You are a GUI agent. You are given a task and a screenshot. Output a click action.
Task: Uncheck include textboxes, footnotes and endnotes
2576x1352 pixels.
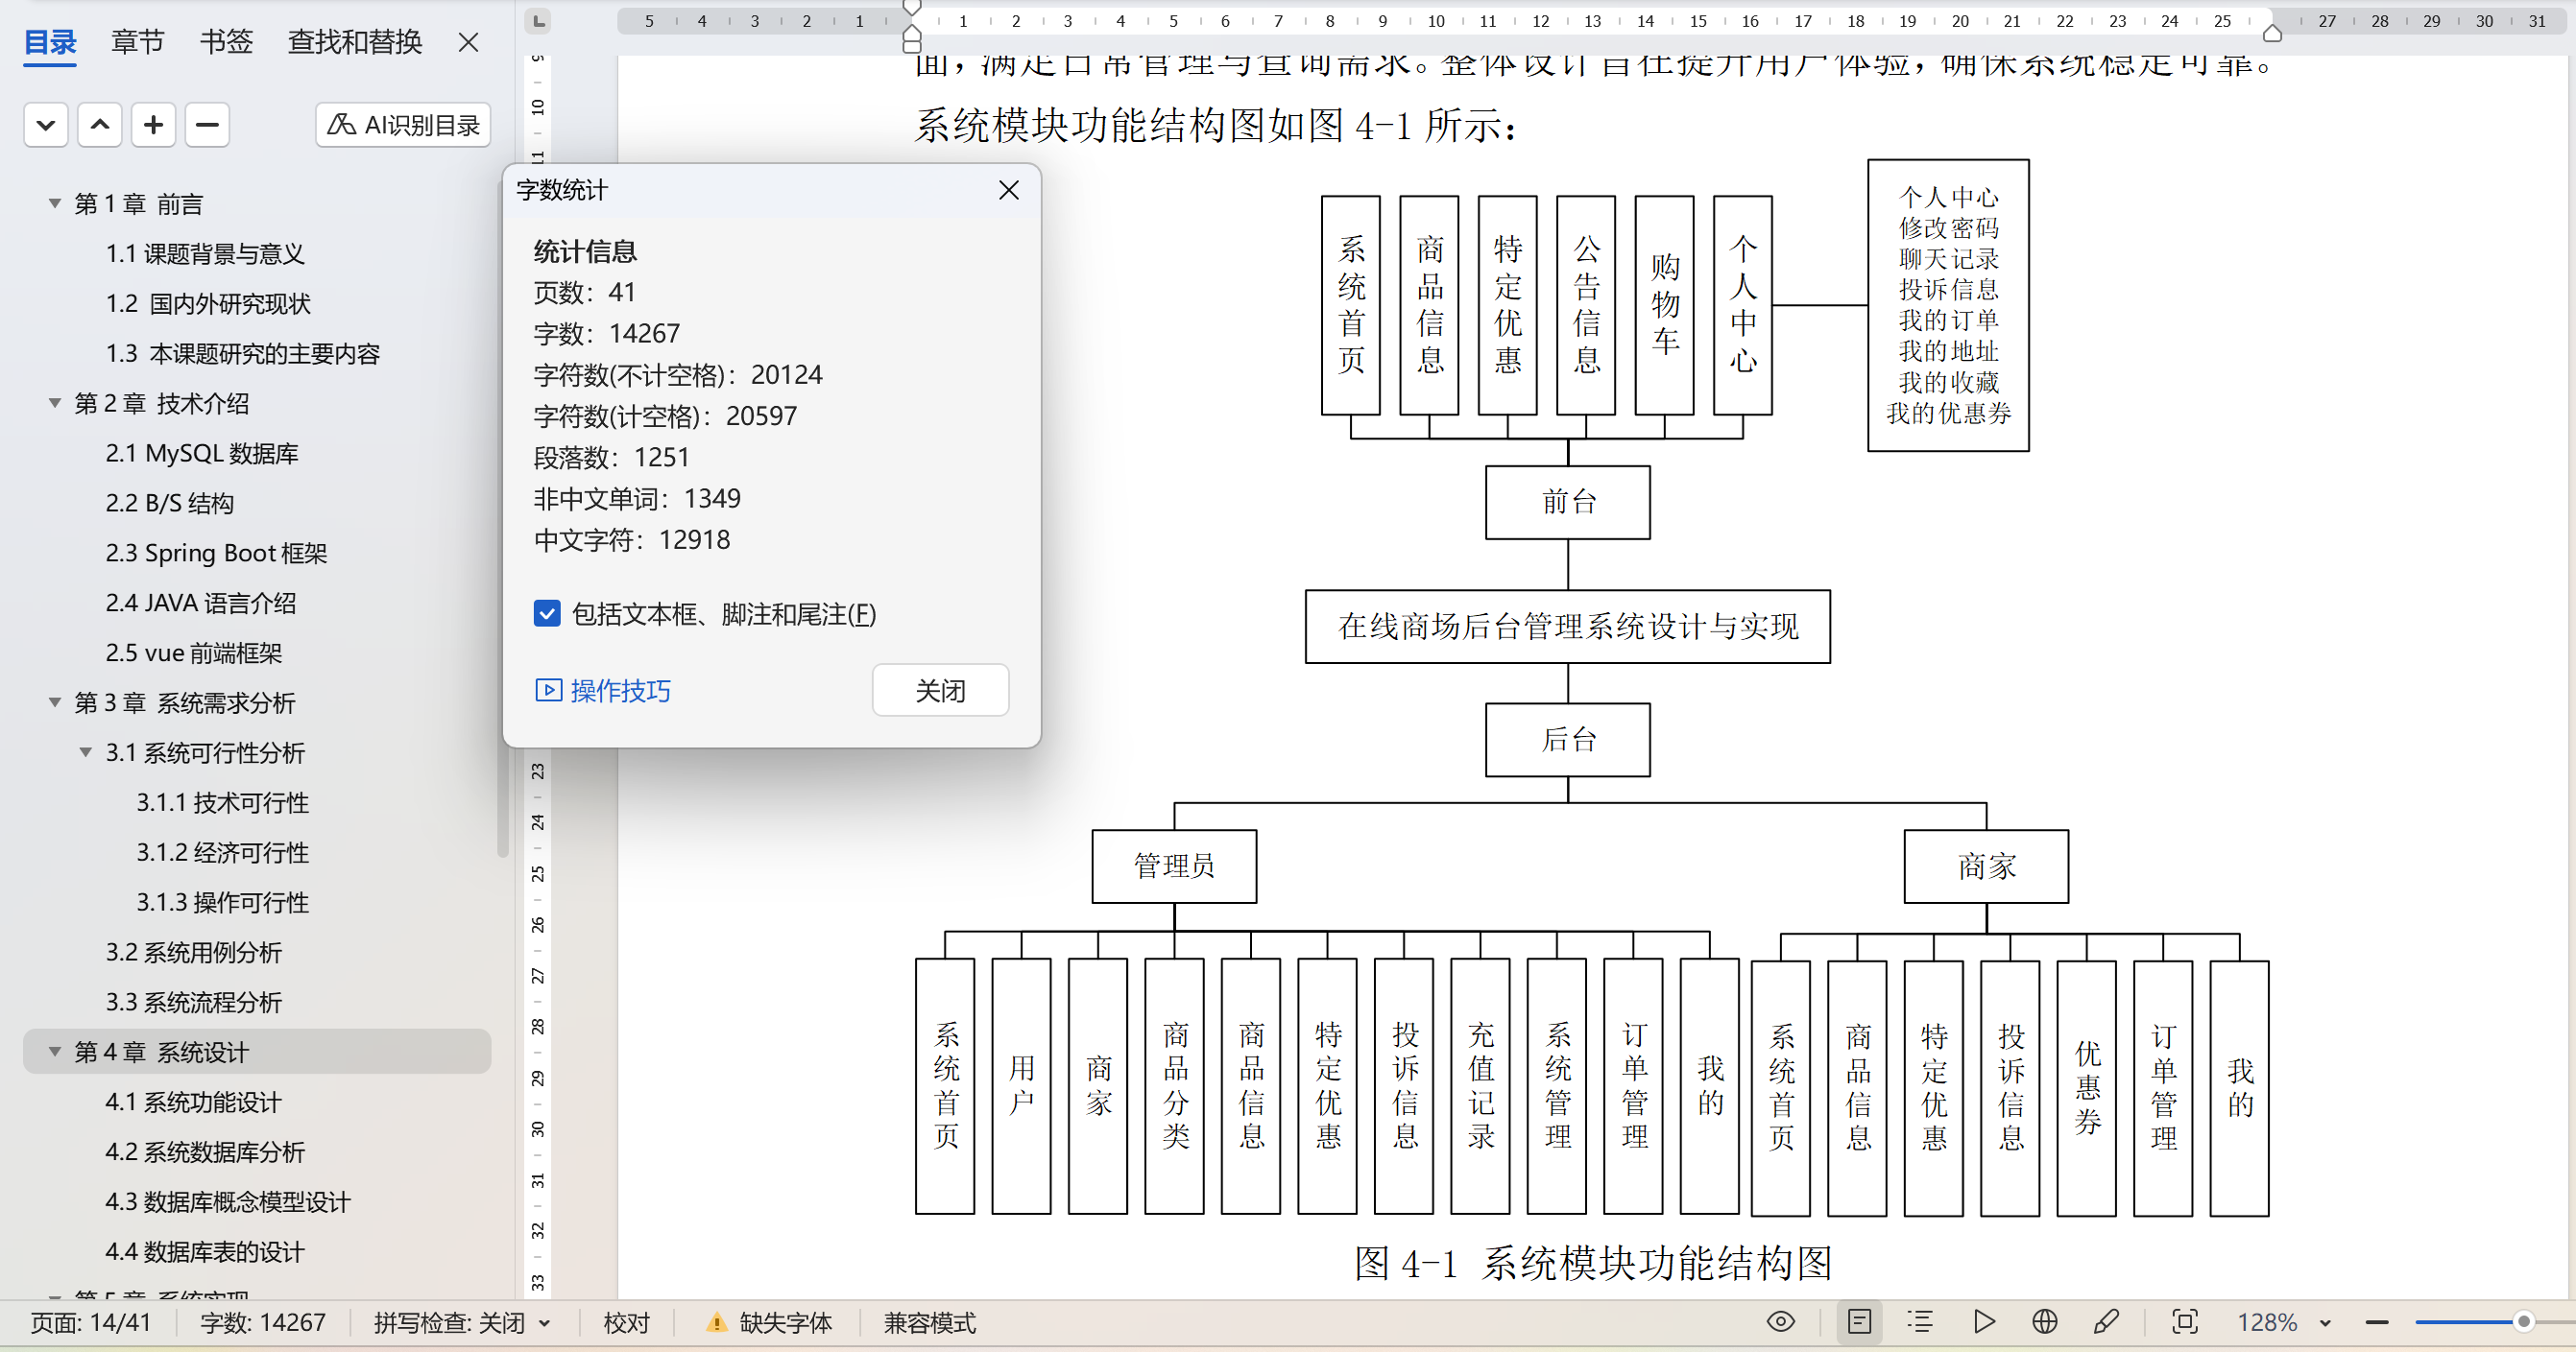tap(547, 613)
